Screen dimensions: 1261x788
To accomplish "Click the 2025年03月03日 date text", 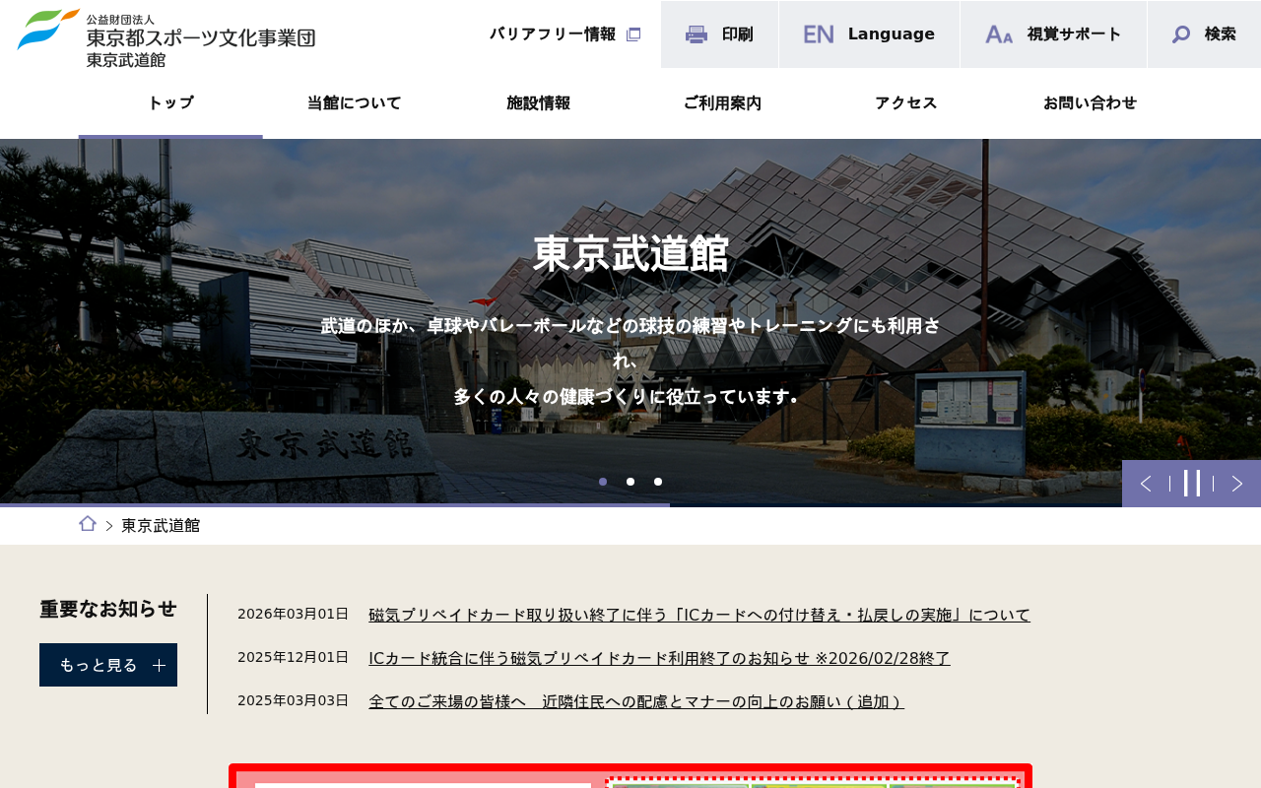I will point(294,700).
